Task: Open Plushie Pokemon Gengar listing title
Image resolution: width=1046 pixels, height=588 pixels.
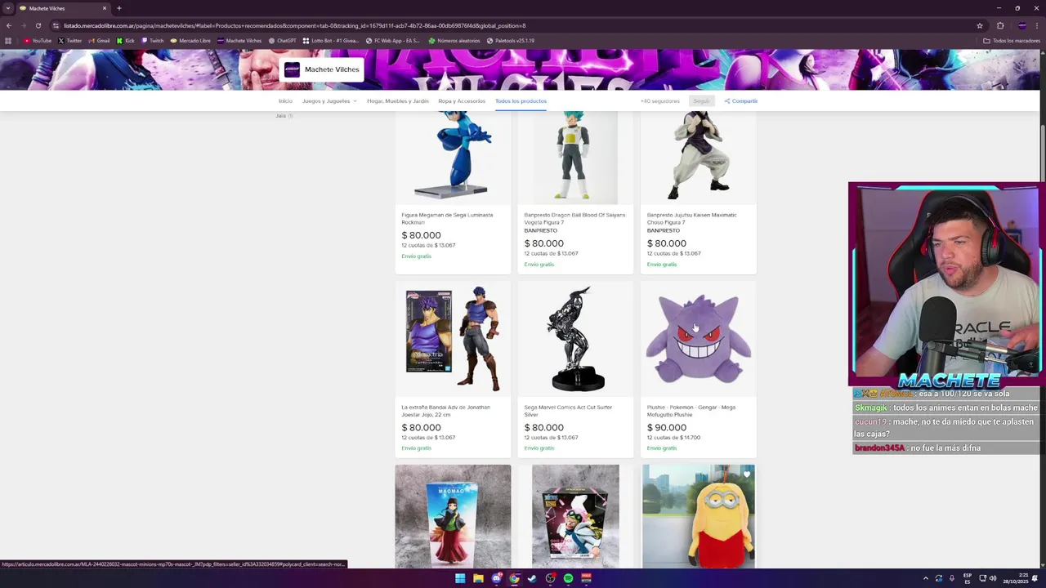Action: [x=691, y=411]
